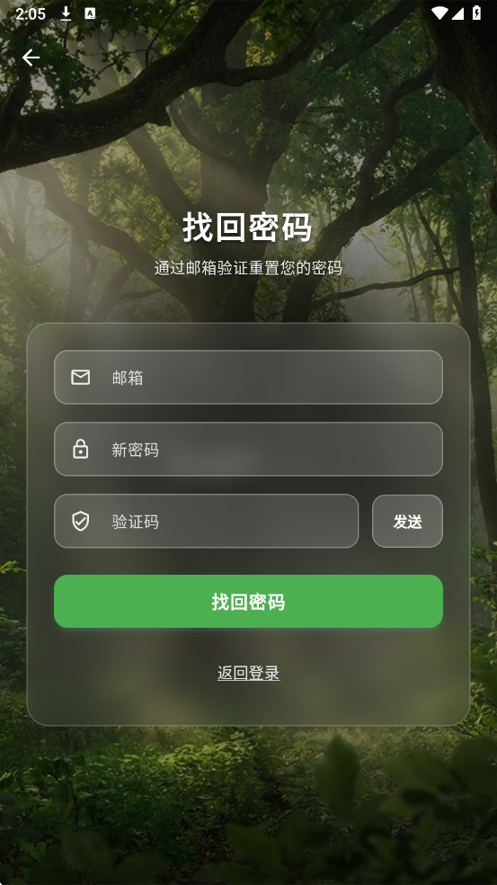
Task: Follow the 返回登录 link
Action: [x=248, y=673]
